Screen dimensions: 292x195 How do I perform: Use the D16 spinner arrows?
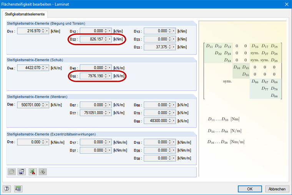point(43,142)
